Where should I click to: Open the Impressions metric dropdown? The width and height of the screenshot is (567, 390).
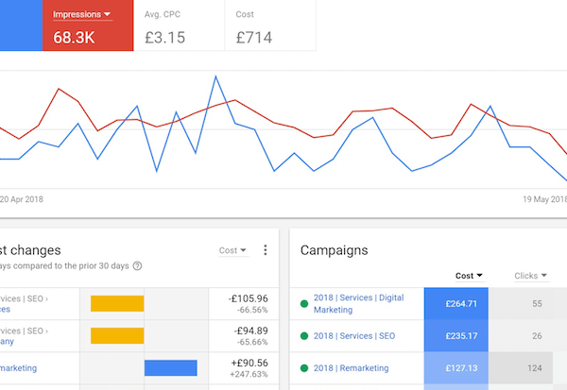coord(82,14)
